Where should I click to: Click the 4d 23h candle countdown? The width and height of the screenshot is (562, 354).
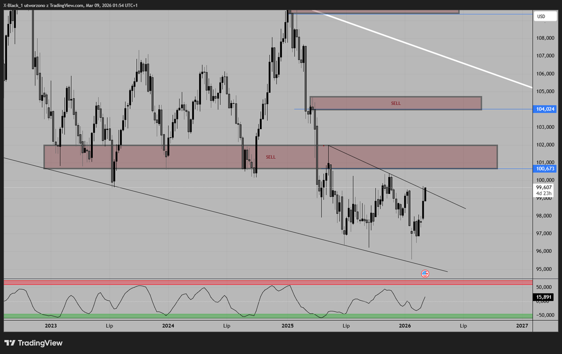click(x=543, y=193)
